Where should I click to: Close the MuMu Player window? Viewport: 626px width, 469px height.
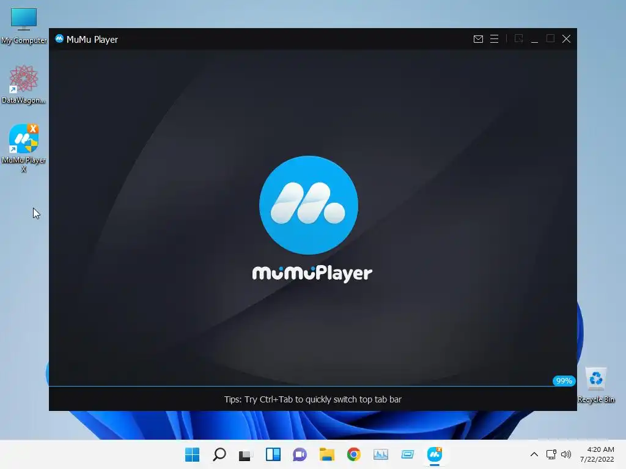[566, 38]
